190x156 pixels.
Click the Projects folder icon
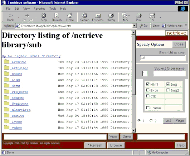[6, 91]
